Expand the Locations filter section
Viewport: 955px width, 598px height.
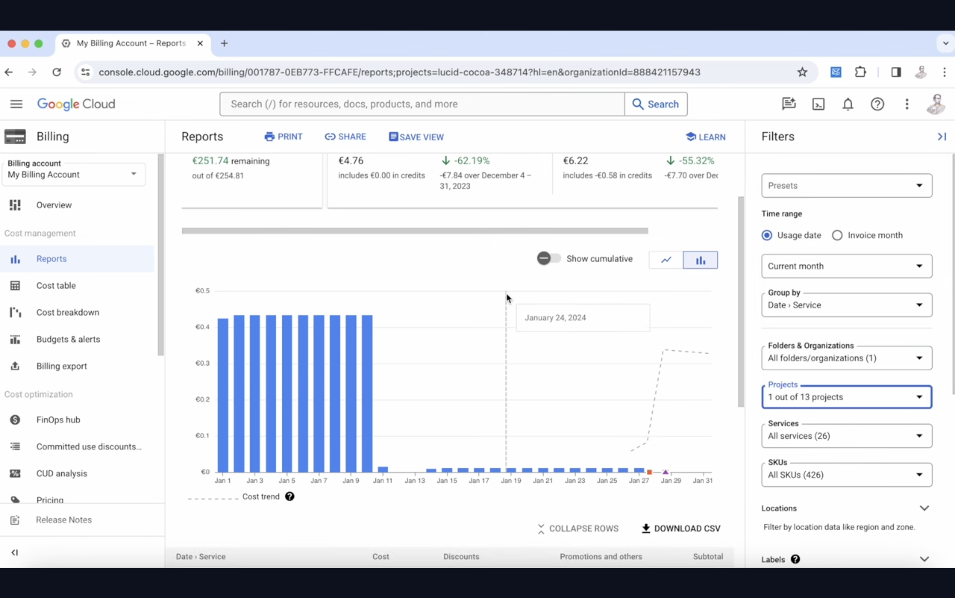coord(925,508)
